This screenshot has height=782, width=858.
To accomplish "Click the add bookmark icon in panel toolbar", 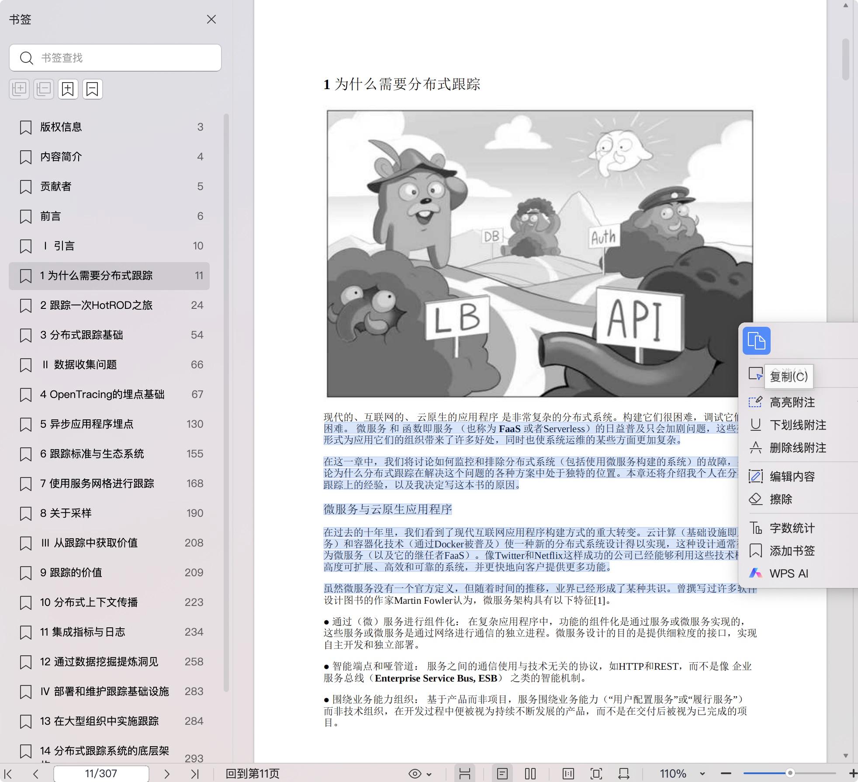I will pos(68,89).
